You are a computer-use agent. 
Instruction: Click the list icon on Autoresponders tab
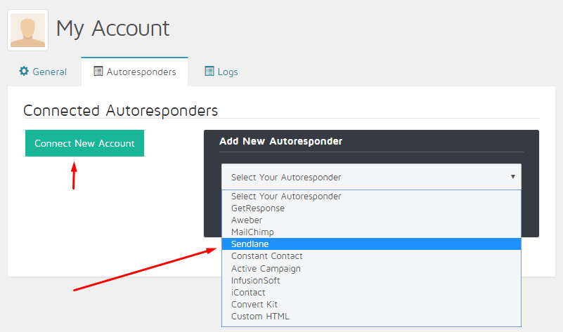[98, 71]
